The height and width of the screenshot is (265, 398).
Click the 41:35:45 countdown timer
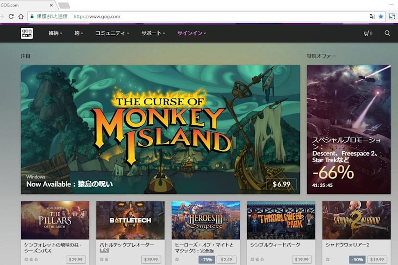(x=323, y=185)
